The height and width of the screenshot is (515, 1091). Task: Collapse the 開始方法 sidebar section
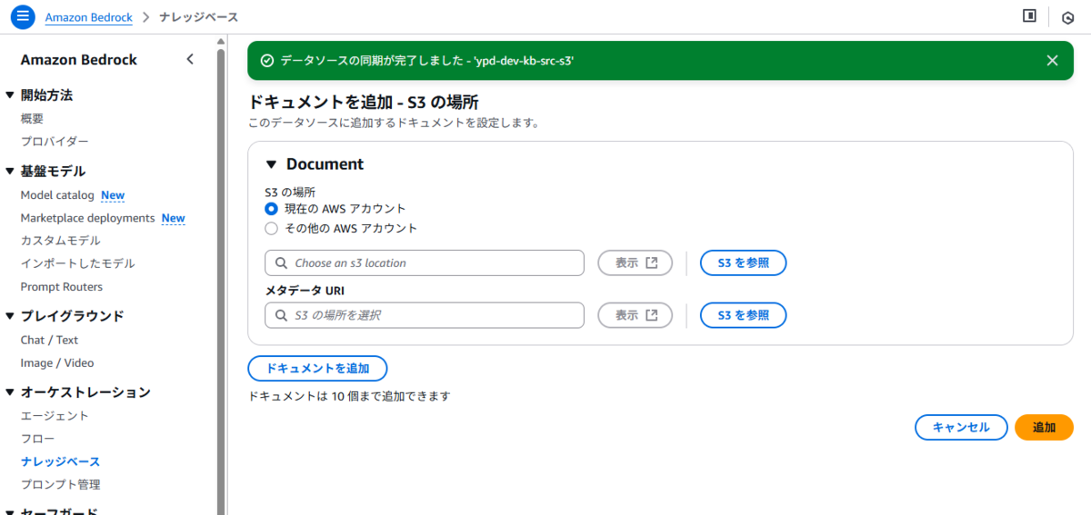[10, 95]
